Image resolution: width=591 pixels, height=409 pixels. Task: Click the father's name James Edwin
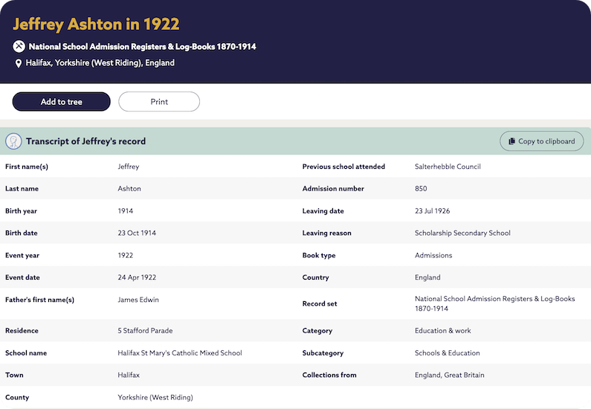138,300
